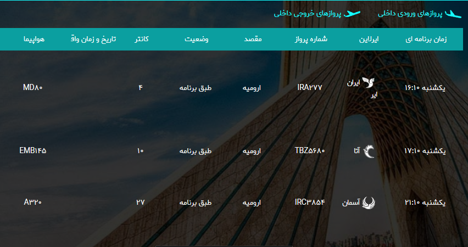The width and height of the screenshot is (468, 247).
Task: Click ایرلاین column header
Action: pyautogui.click(x=369, y=39)
